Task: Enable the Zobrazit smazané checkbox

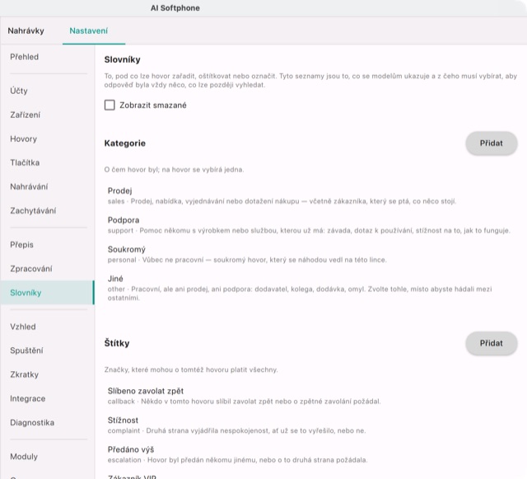Action: [x=110, y=105]
